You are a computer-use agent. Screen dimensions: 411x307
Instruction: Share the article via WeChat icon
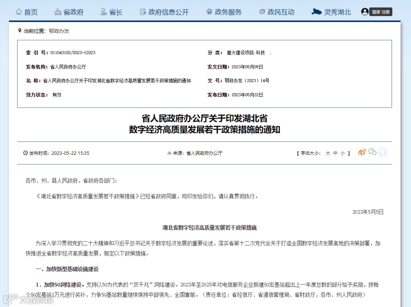click(373, 152)
